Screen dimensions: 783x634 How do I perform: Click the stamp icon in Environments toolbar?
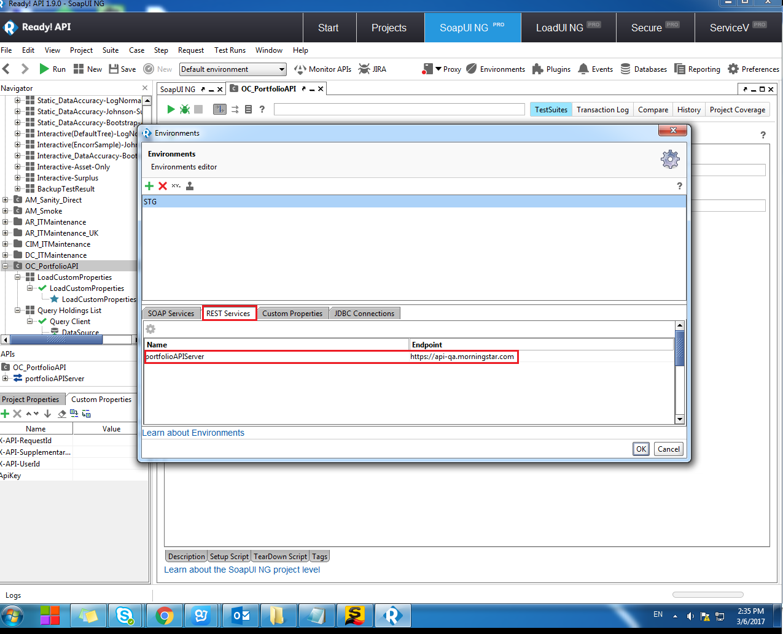tap(190, 186)
